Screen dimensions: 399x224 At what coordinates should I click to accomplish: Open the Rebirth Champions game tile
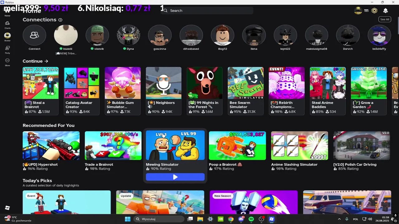(286, 91)
